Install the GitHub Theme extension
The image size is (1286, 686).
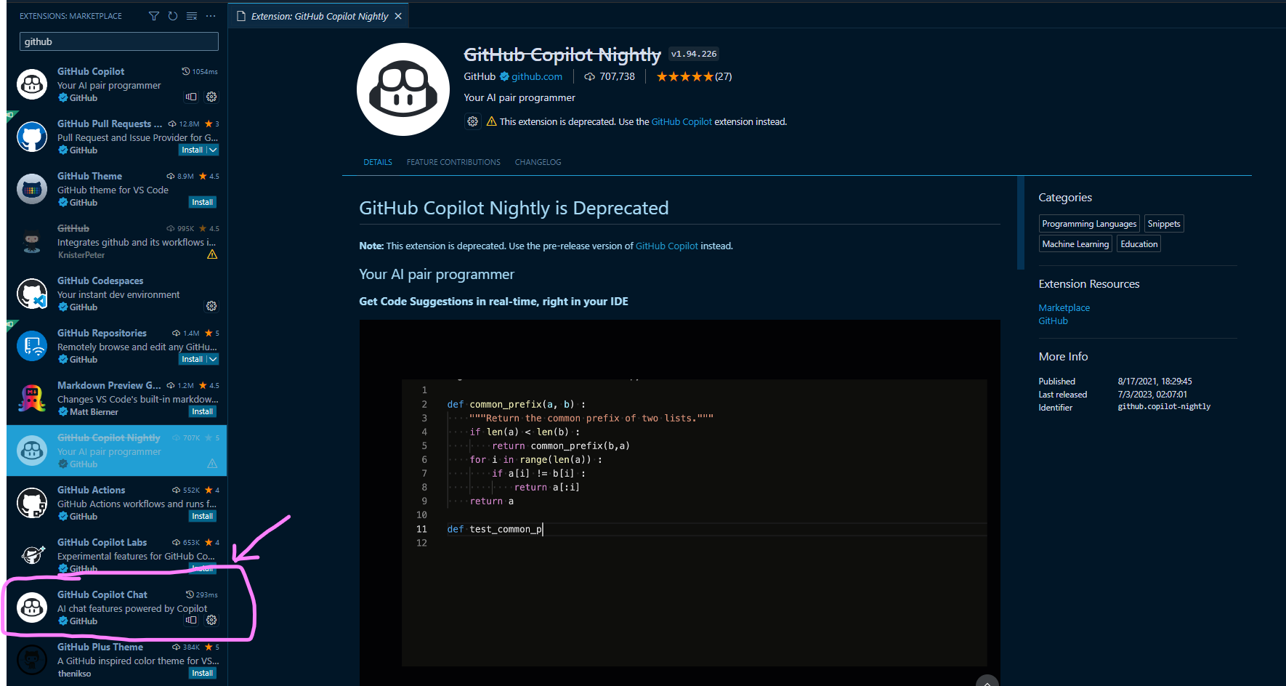202,202
